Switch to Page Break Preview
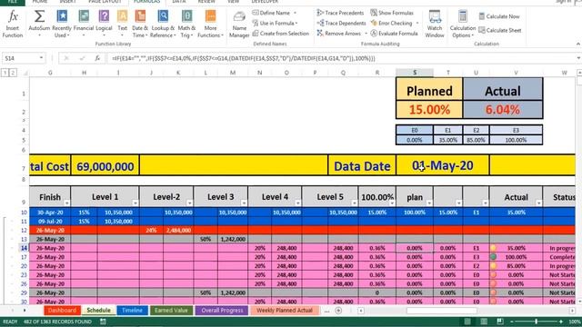582x327 pixels. (500, 322)
